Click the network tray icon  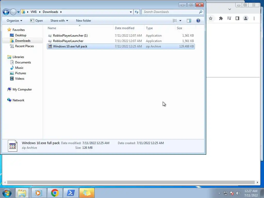point(225,193)
